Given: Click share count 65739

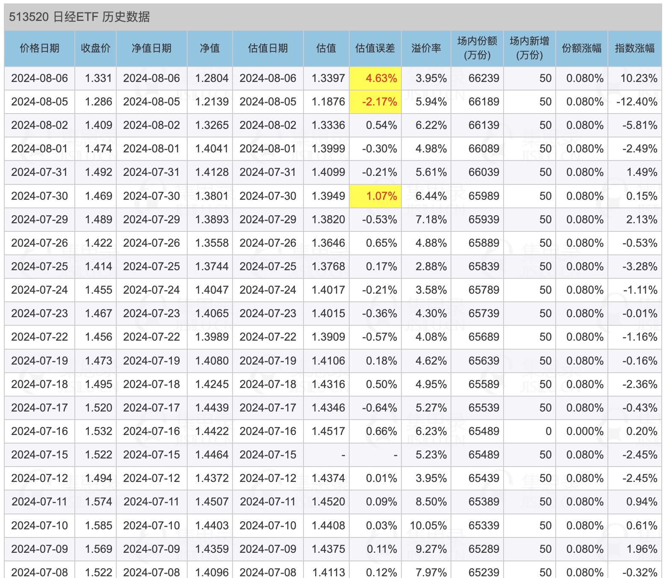Looking at the screenshot, I should [483, 314].
